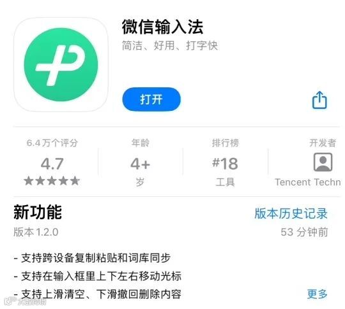Tap the subtitle 简洁、好用、打字快
The height and width of the screenshot is (309, 345).
pos(170,46)
